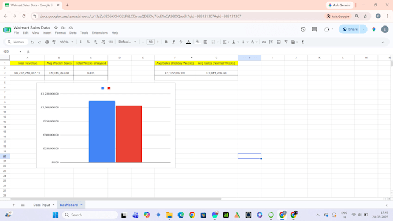Open the borders tool
The height and width of the screenshot is (221, 393).
click(206, 42)
